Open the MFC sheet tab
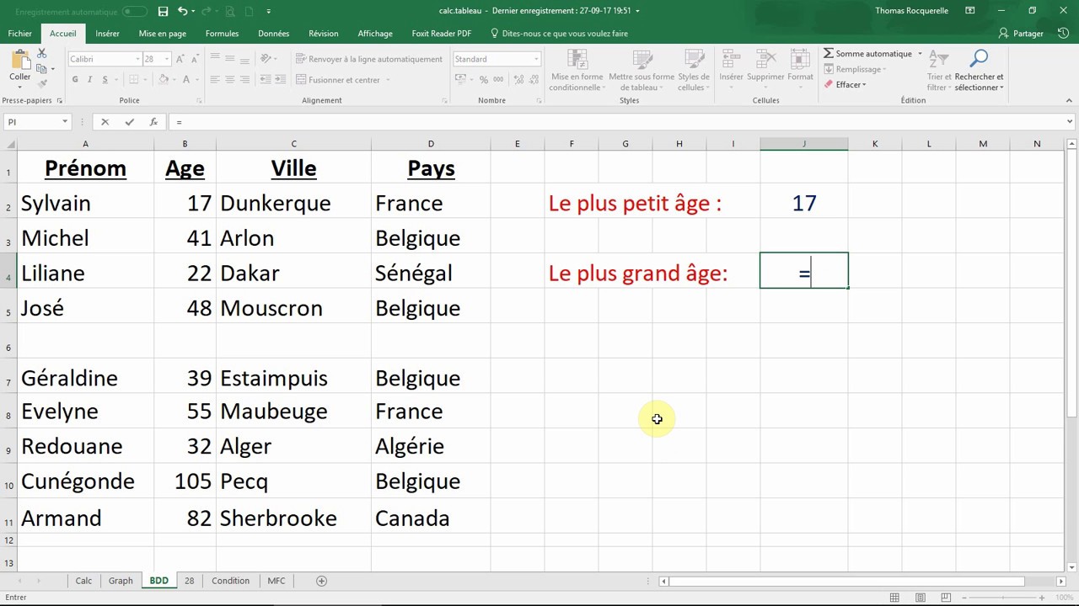 coord(276,581)
